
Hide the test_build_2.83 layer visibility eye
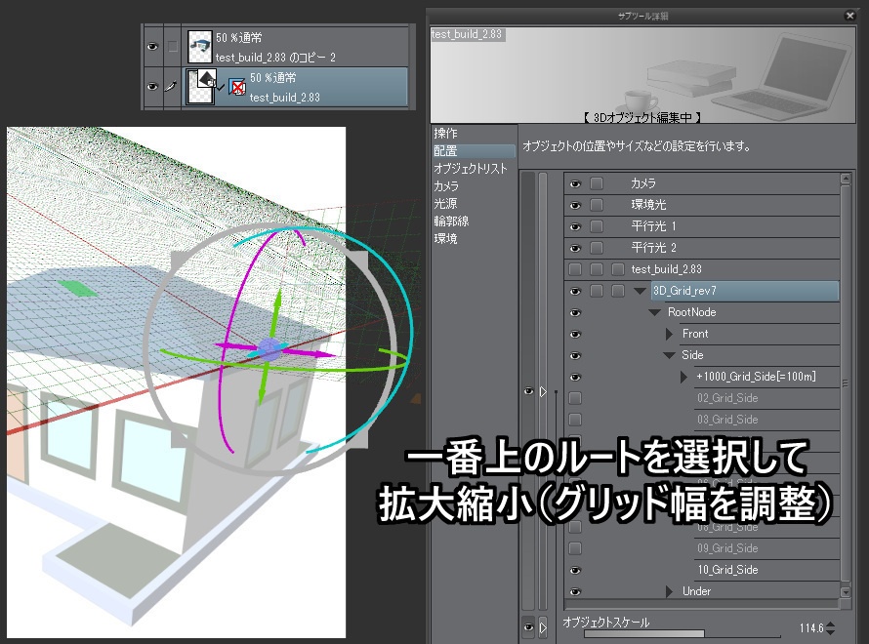[152, 87]
